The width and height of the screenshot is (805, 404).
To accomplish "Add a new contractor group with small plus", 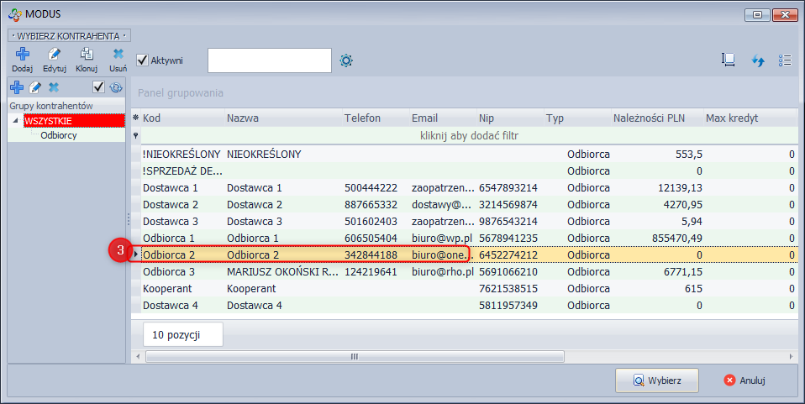I will coord(17,87).
